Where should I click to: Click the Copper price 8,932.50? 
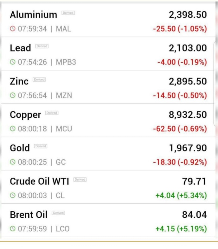click(x=188, y=115)
